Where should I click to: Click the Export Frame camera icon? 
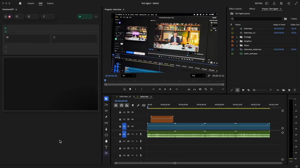click(x=200, y=89)
